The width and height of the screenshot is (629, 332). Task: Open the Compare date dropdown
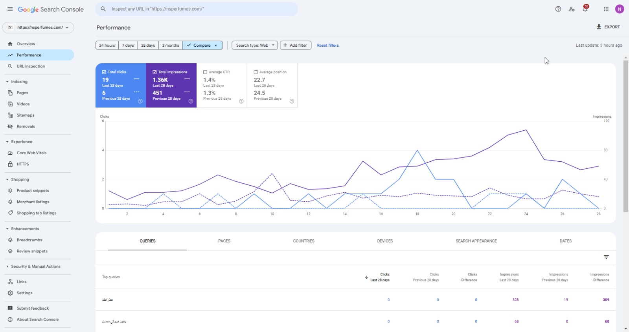[x=202, y=46]
